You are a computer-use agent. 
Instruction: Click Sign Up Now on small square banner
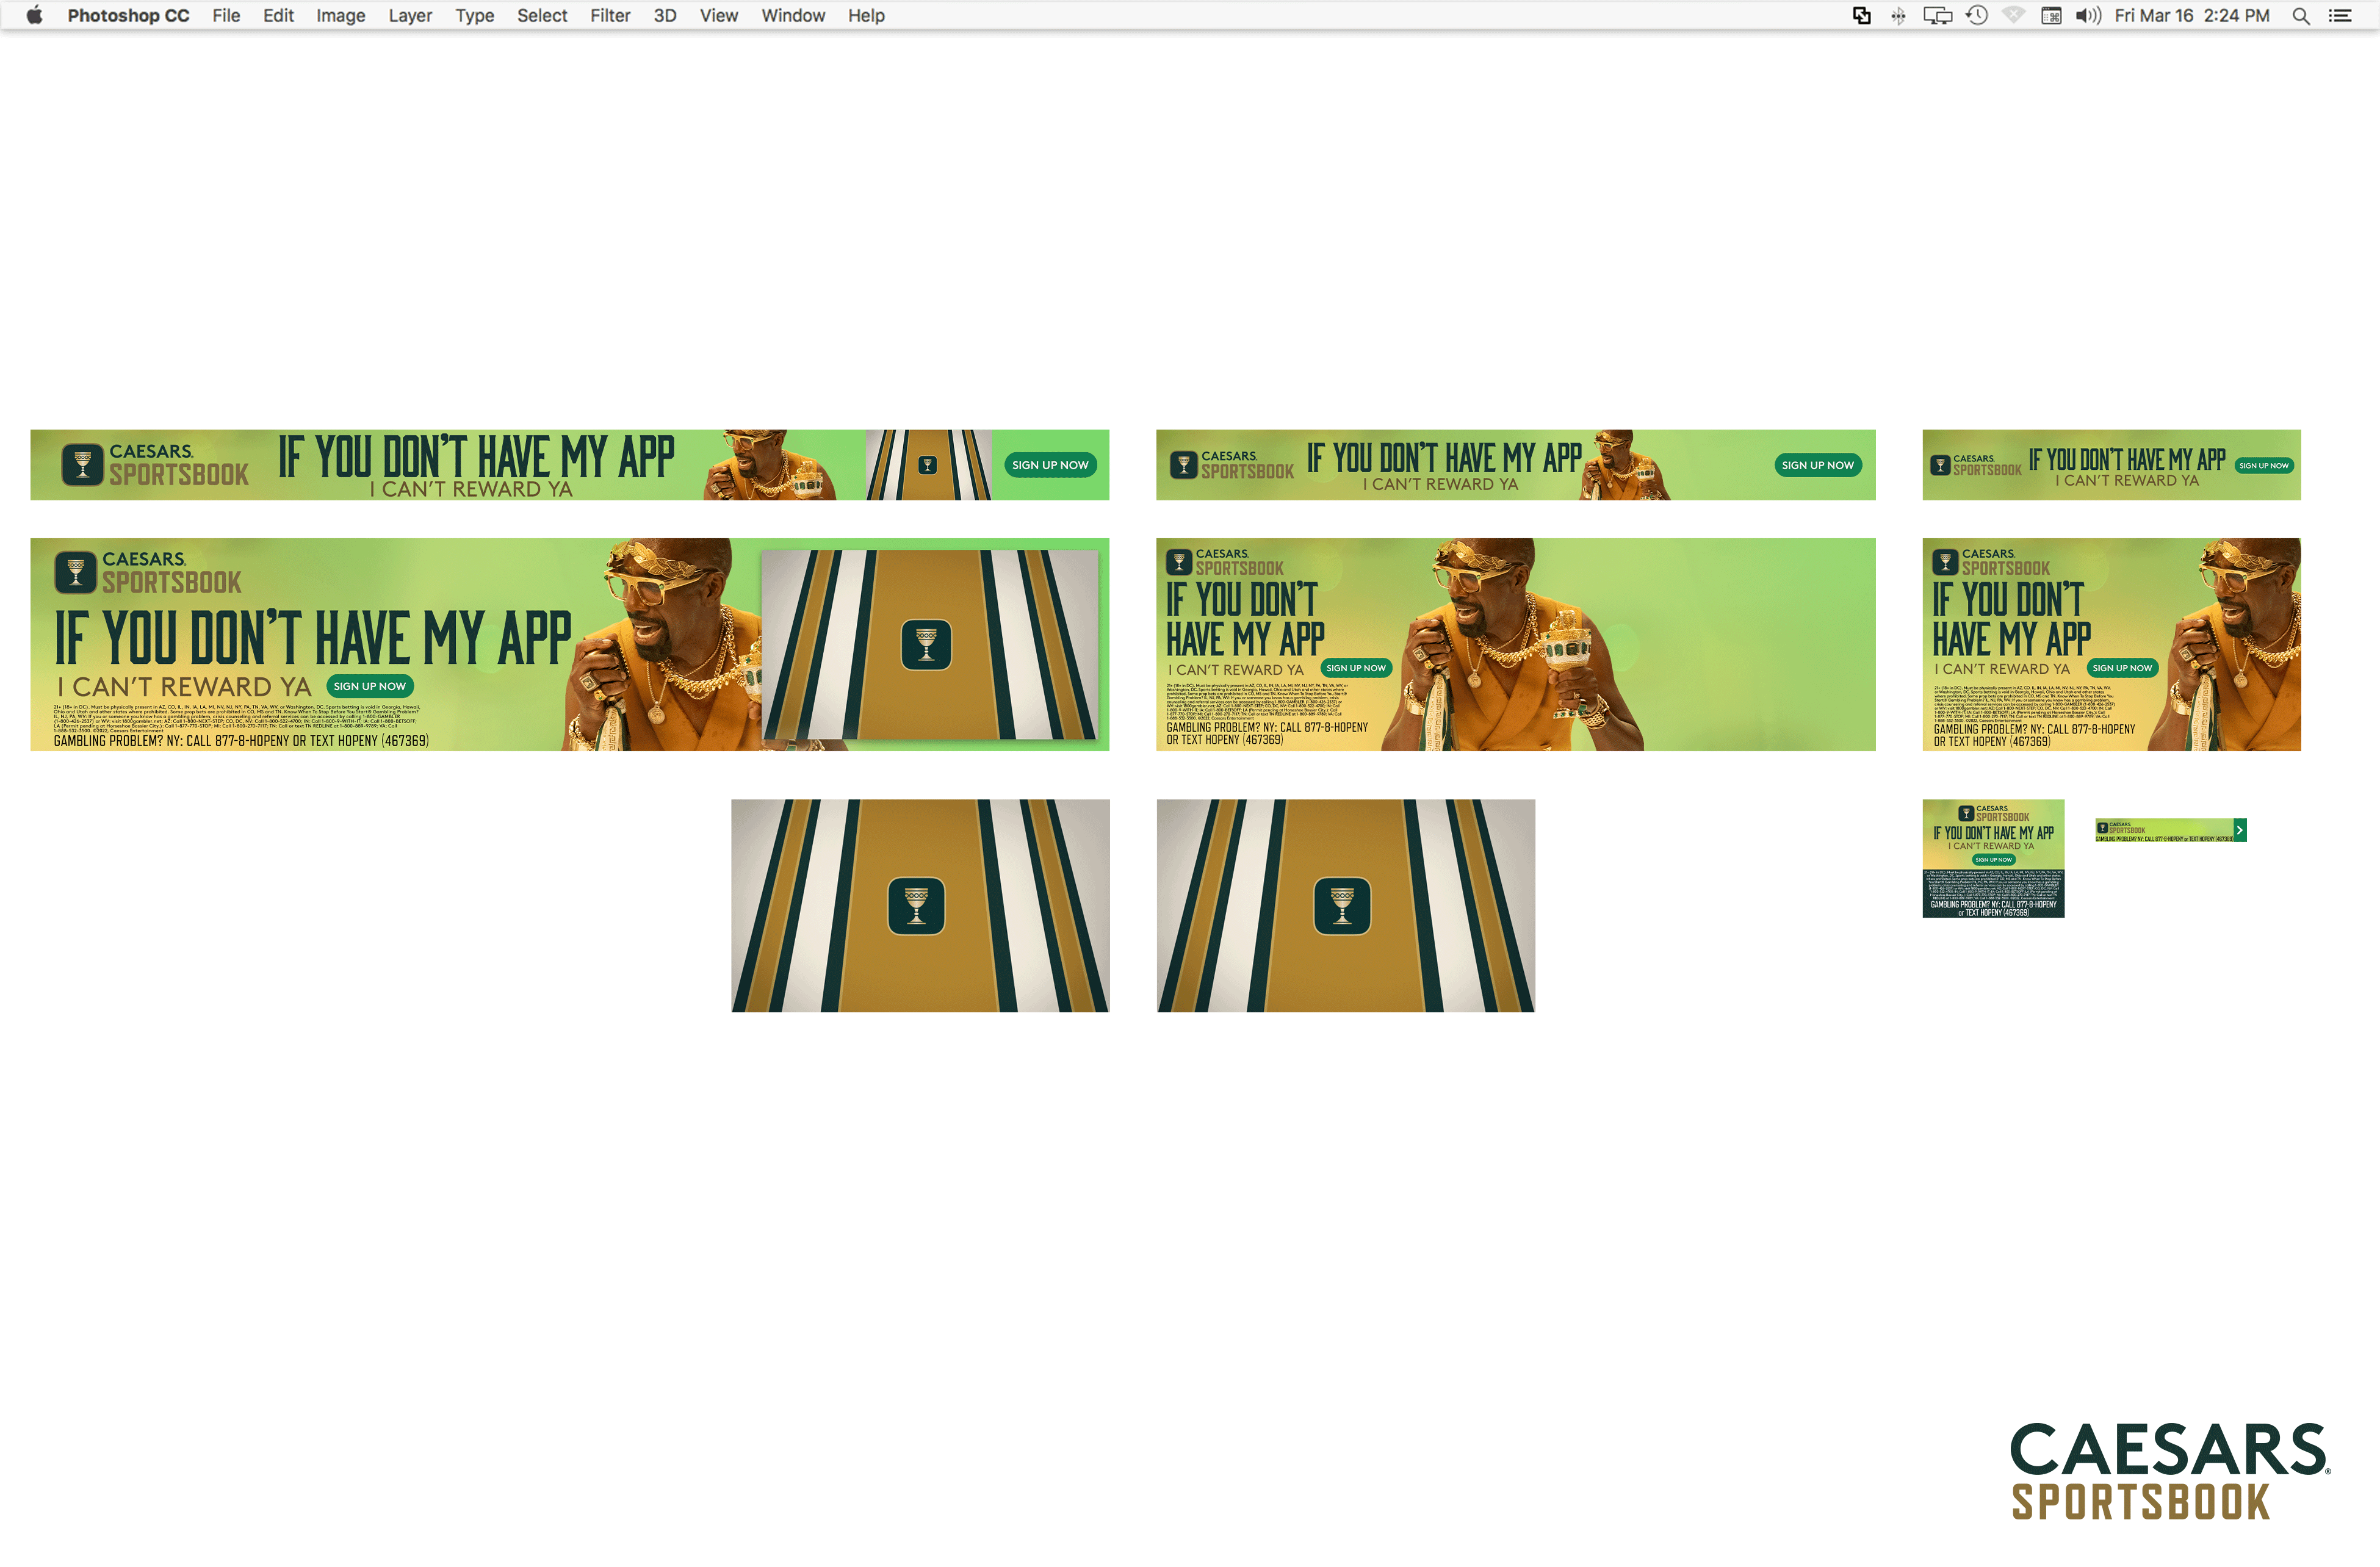point(1993,860)
